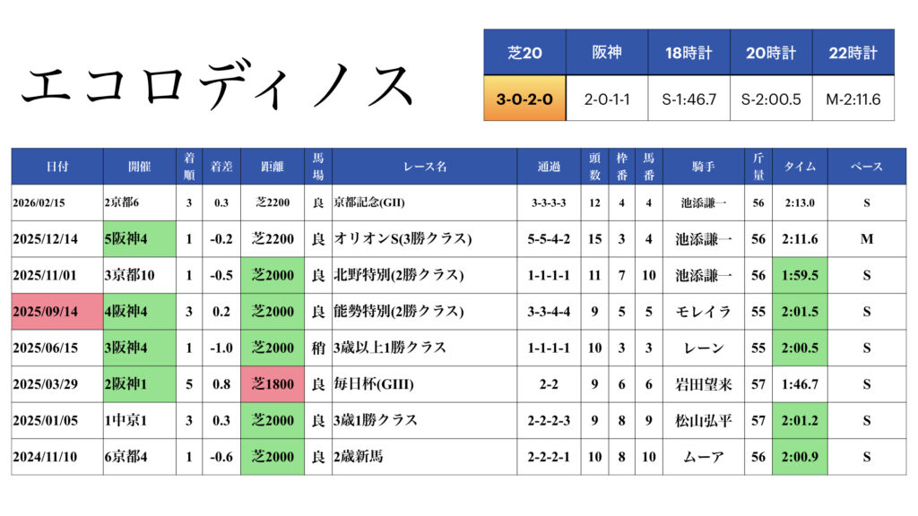Viewport: 918px width, 516px height.
Task: Click the green 5阪神4 venue cell
Action: (138, 239)
